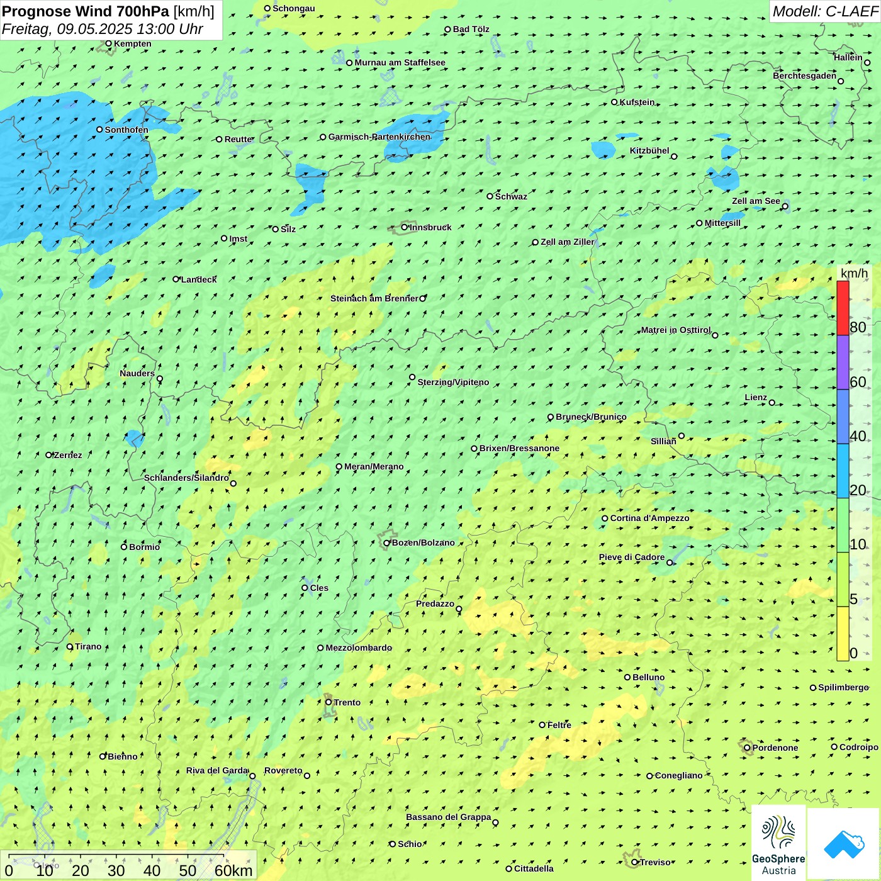Select the Meran/Merano label
881x881 pixels.
click(x=374, y=466)
